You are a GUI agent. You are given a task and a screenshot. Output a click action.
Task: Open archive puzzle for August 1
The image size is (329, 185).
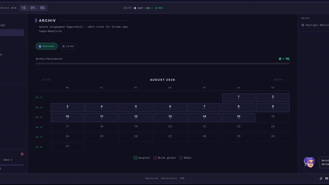[239, 98]
